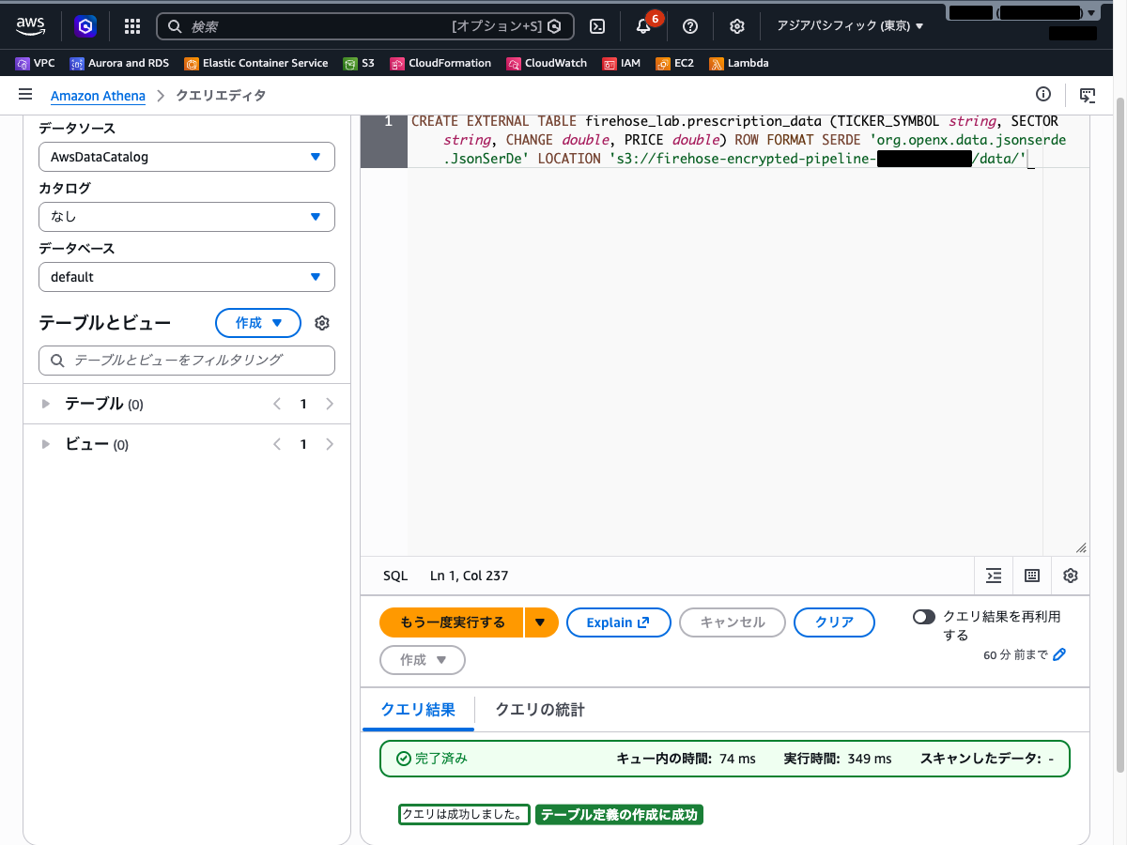1127x845 pixels.
Task: Click もう一度実行する run button
Action: pos(452,622)
